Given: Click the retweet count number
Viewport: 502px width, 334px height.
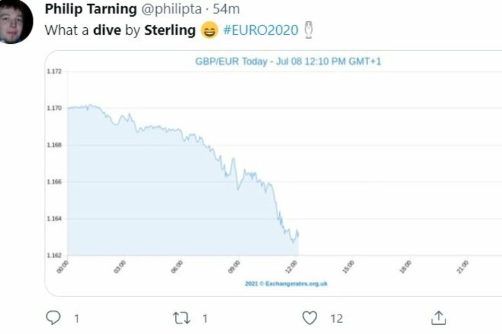Looking at the screenshot, I should click(x=204, y=319).
